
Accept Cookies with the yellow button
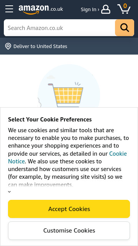click(x=69, y=209)
